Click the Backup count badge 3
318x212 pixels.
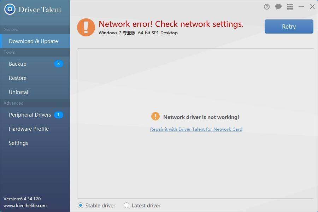click(x=58, y=64)
